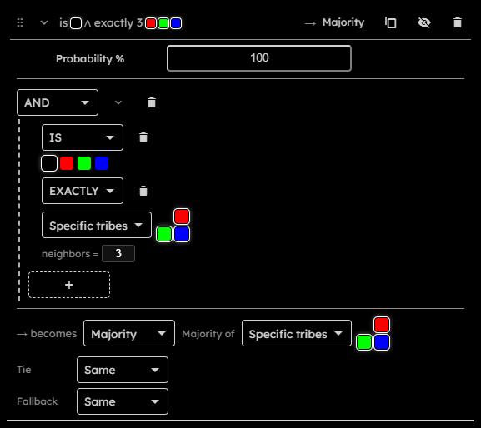Viewport: 481px width, 428px height.
Task: Open the IS condition dropdown
Action: coord(83,137)
